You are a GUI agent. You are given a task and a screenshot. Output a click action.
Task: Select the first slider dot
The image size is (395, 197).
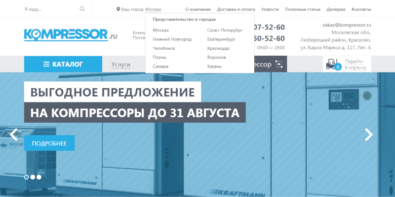(x=27, y=177)
